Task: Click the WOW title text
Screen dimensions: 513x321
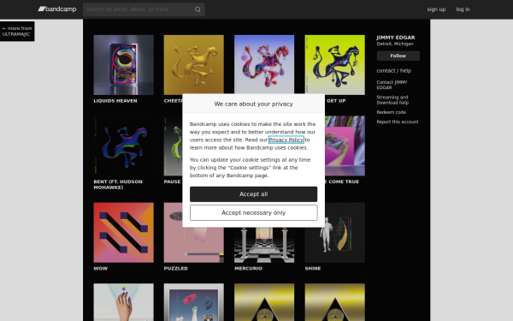Action: (x=100, y=268)
